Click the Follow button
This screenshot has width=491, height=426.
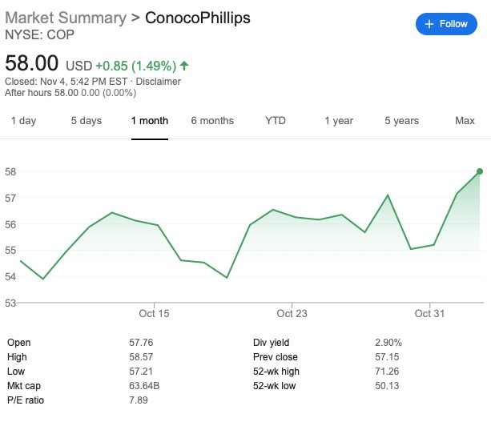[x=446, y=24]
